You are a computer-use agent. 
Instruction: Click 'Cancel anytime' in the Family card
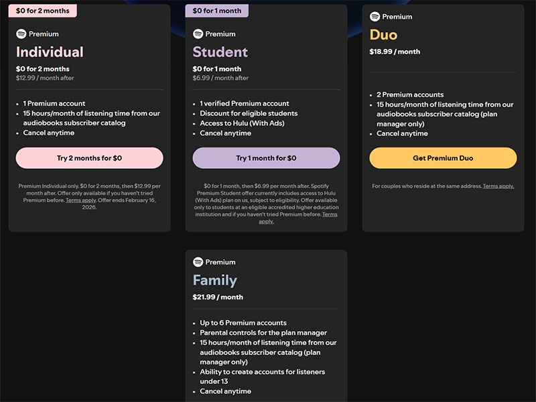(225, 391)
